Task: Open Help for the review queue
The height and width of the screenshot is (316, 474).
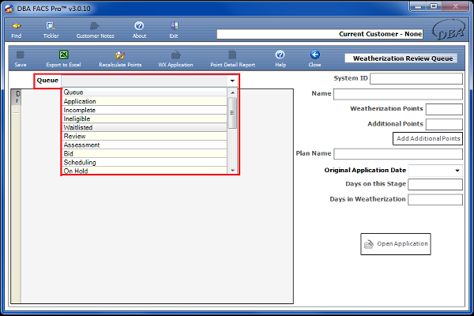Action: tap(280, 59)
